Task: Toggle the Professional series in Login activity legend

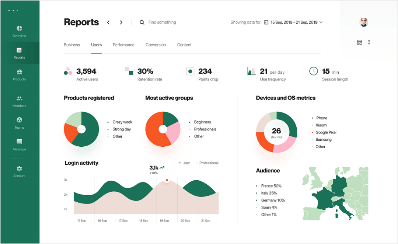Action: 207,163
